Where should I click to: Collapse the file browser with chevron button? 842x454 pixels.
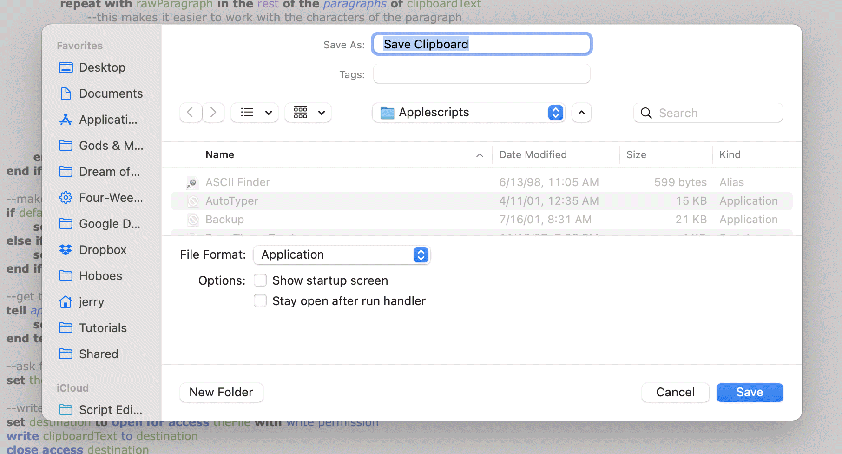(581, 113)
